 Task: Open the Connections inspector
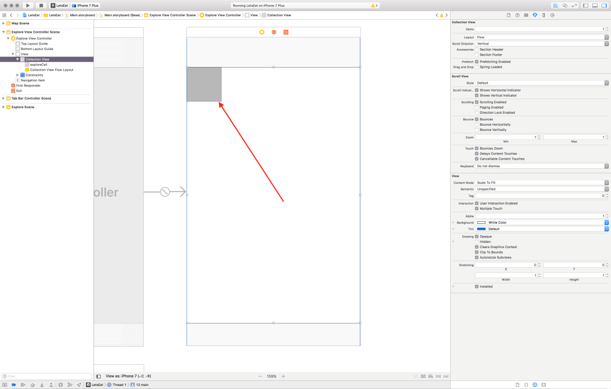click(x=552, y=15)
